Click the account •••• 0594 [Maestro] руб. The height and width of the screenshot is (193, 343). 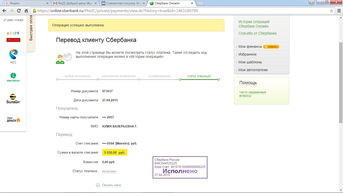[120, 143]
